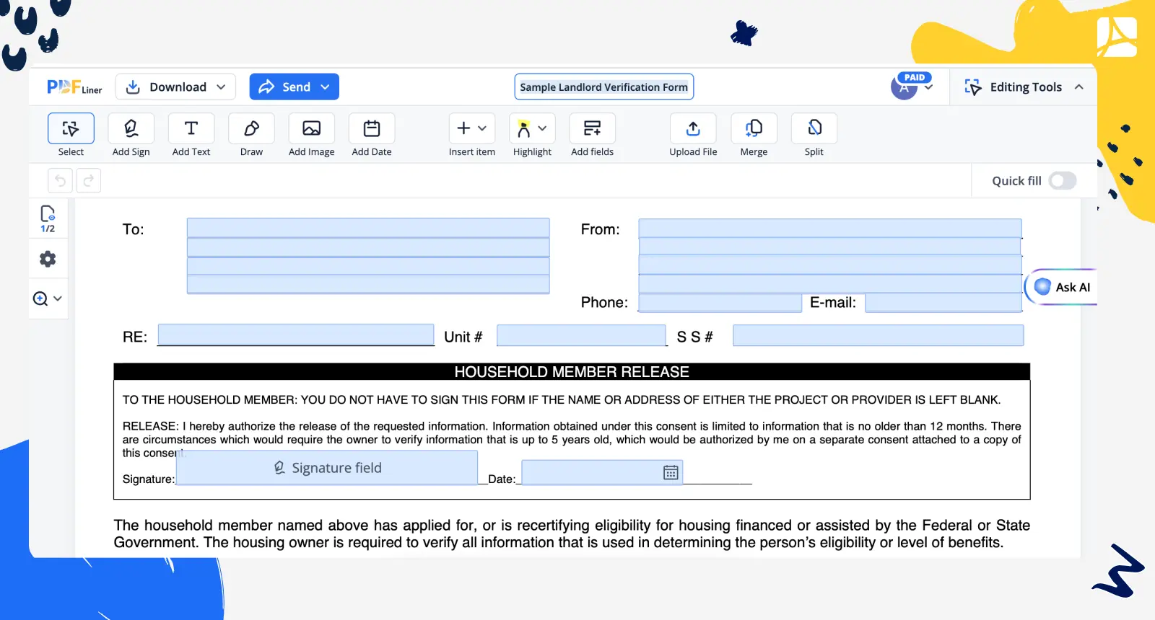Click the first From: line field
This screenshot has width=1155, height=620.
click(830, 229)
